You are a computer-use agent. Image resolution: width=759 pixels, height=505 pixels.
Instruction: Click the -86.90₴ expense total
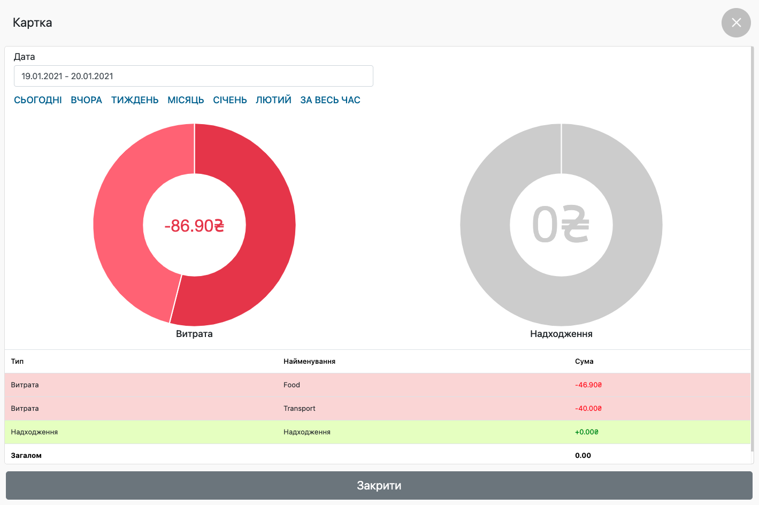pyautogui.click(x=194, y=226)
